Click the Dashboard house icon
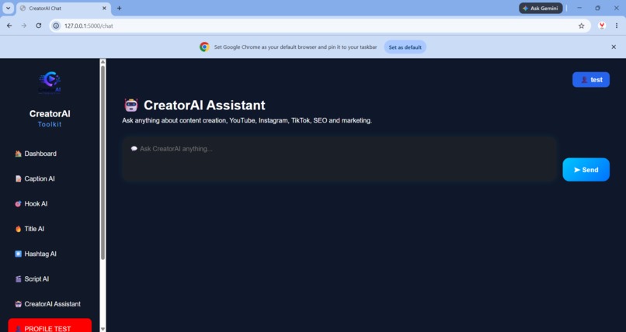 (18, 154)
